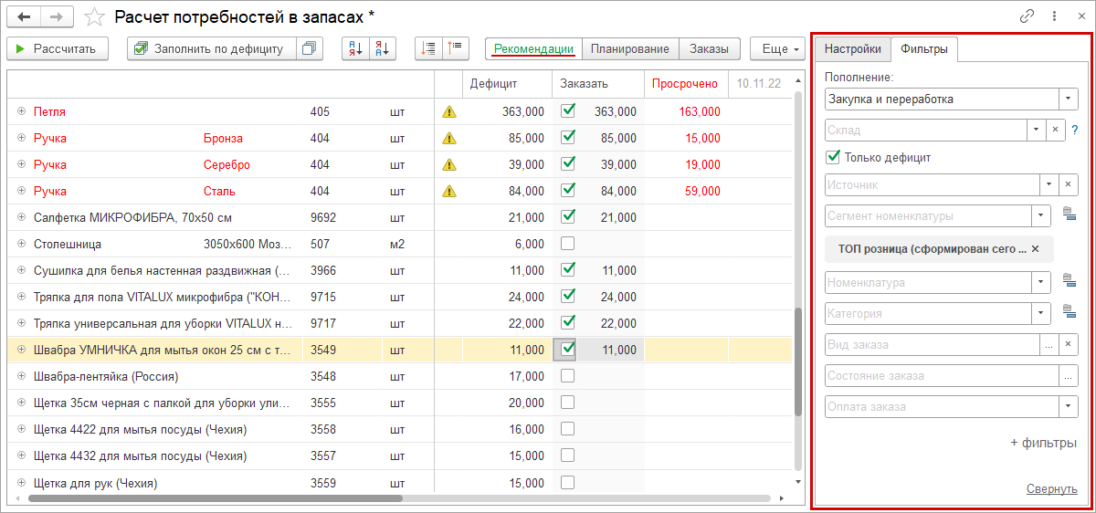Click the Свернуть link
The width and height of the screenshot is (1096, 513).
click(1051, 488)
